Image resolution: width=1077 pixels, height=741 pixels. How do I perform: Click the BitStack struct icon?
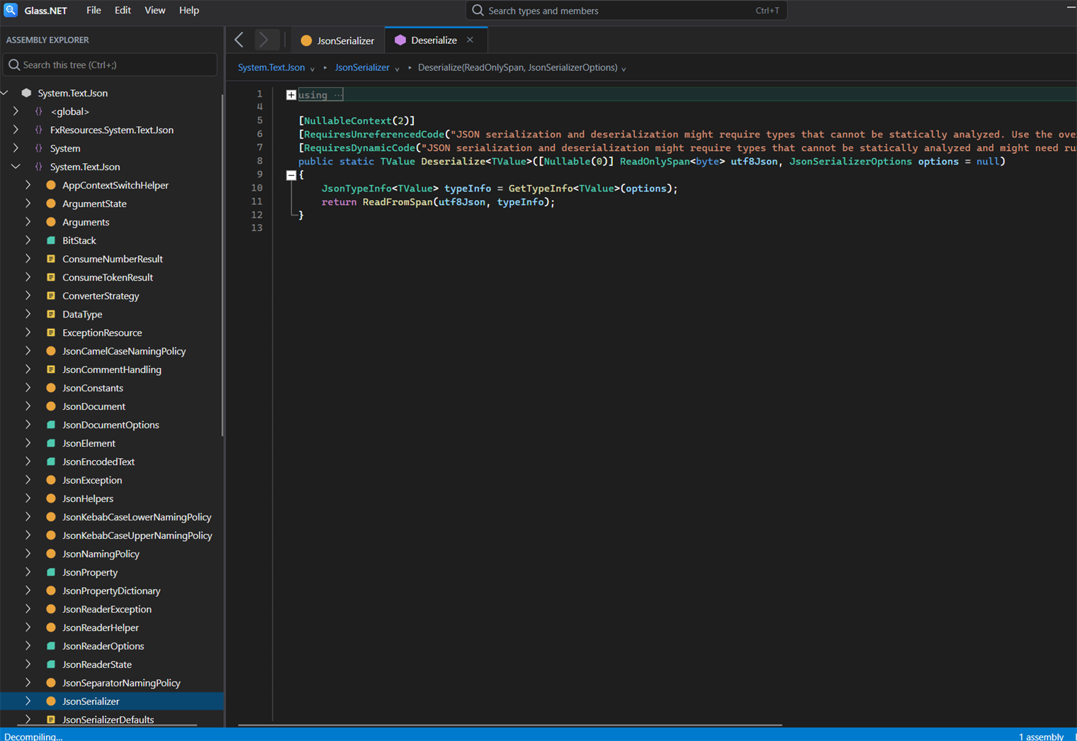(x=51, y=240)
